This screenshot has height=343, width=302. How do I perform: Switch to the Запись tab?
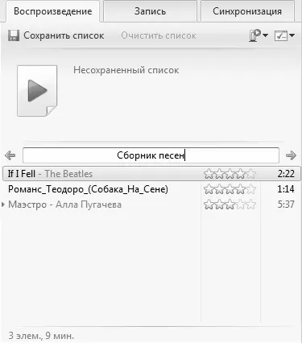pyautogui.click(x=150, y=11)
